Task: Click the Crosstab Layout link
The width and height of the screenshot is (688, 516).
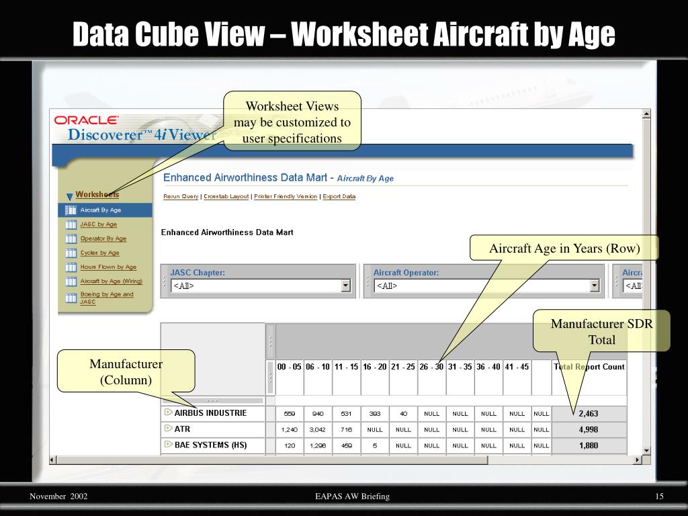Action: pyautogui.click(x=226, y=197)
